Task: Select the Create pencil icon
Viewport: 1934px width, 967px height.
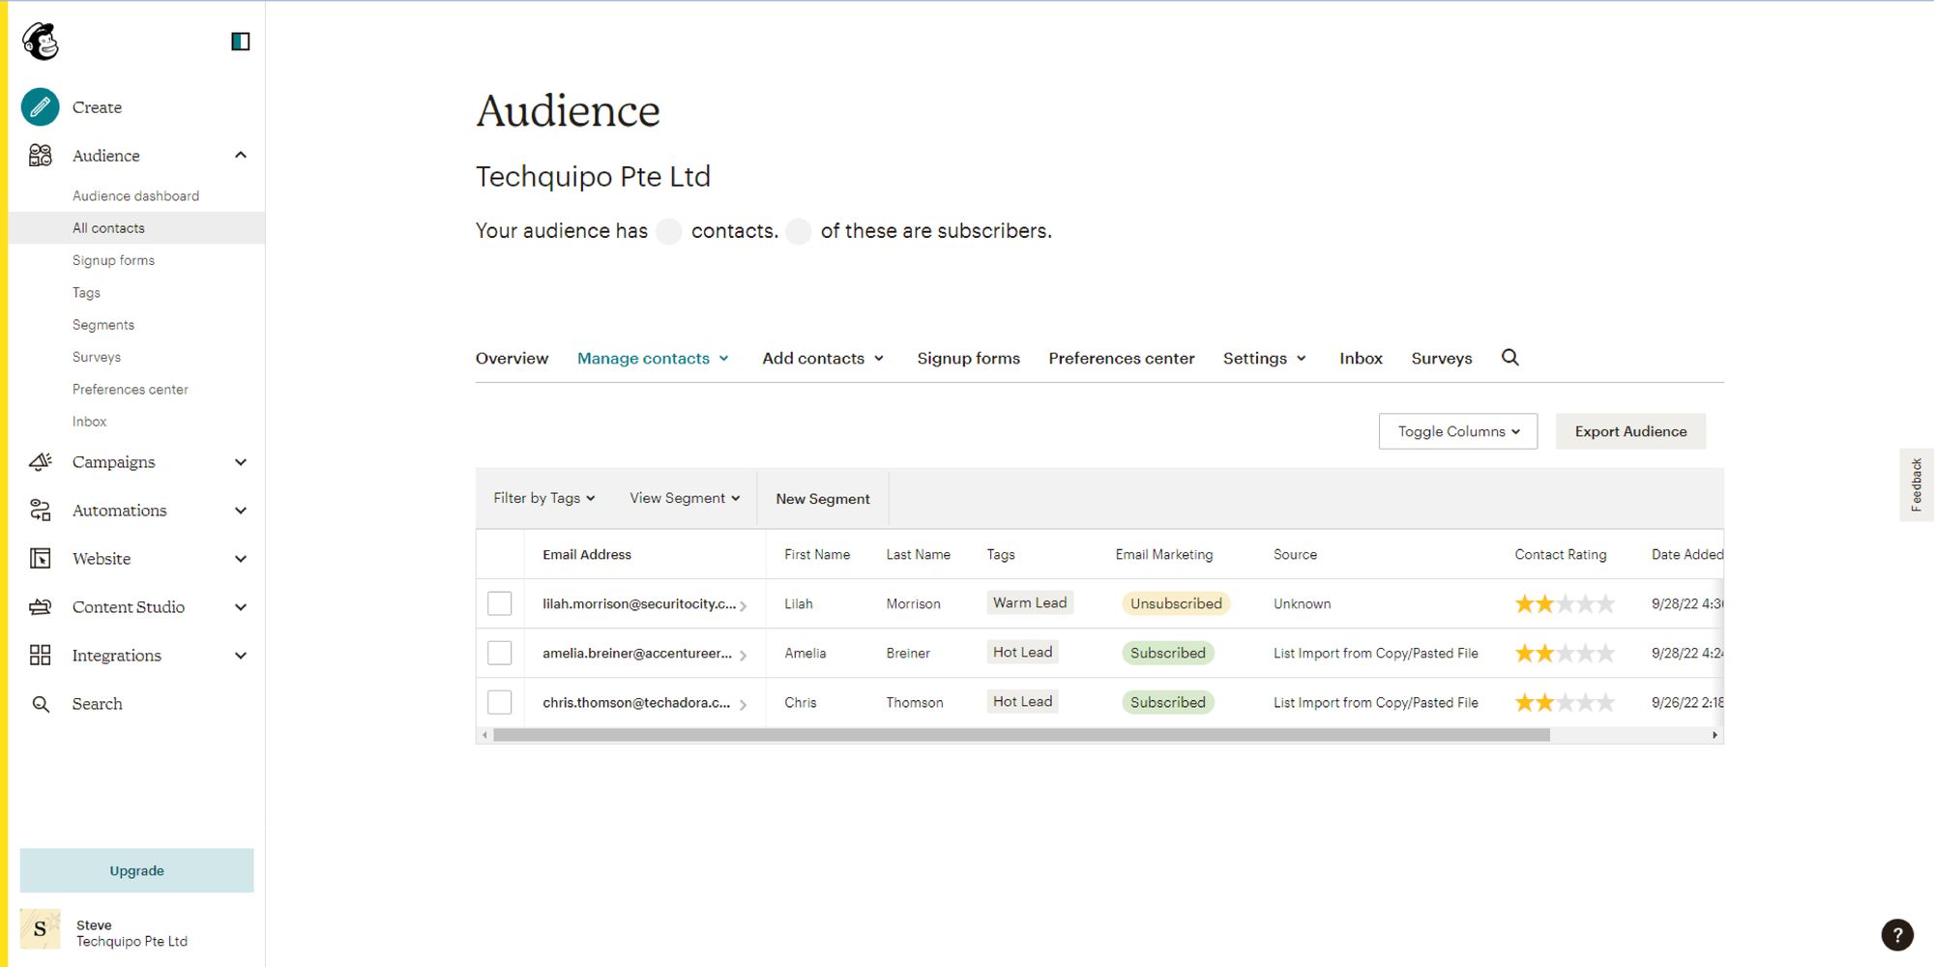Action: tap(40, 106)
